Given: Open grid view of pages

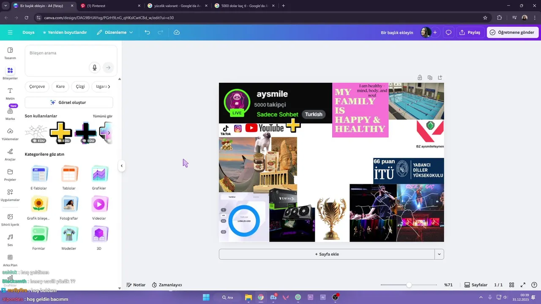Looking at the screenshot, I should point(511,285).
